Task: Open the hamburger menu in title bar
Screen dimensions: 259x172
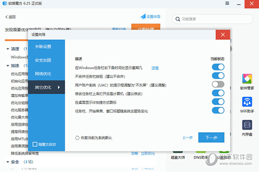Action: tap(227, 3)
